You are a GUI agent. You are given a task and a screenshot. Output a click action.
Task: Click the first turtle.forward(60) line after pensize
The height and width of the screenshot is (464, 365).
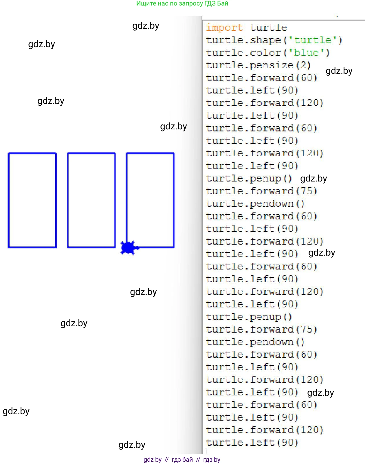coord(261,78)
